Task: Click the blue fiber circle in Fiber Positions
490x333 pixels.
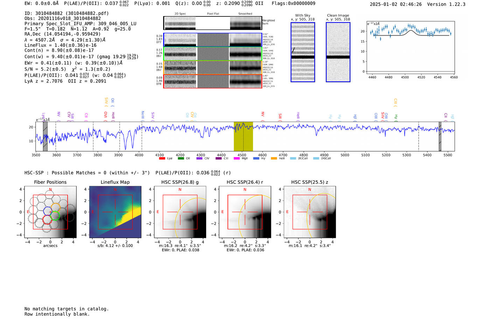Action: [48, 211]
